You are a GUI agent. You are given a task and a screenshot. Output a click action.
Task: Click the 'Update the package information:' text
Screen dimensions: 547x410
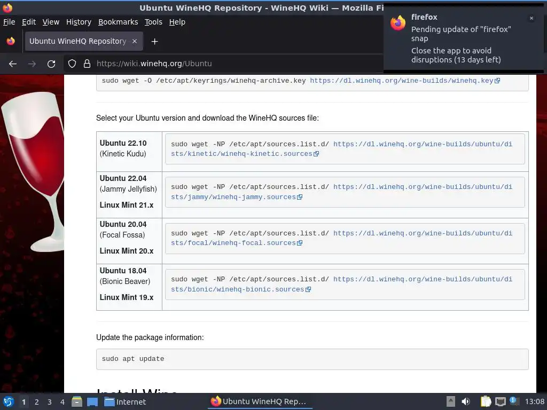click(x=150, y=337)
